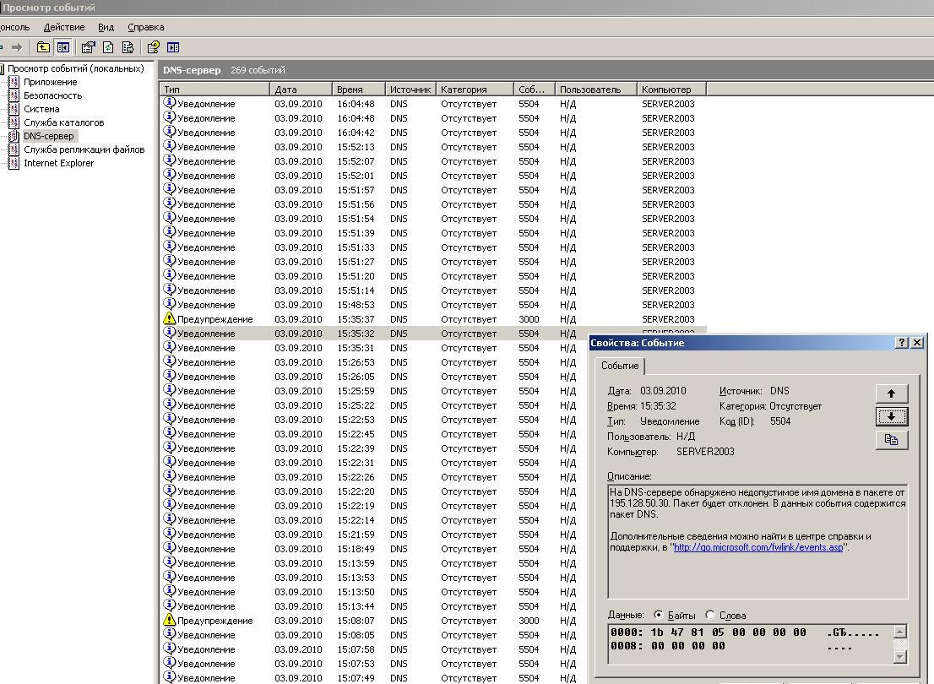
Task: Sort by the Компьютер column header
Action: [x=671, y=90]
